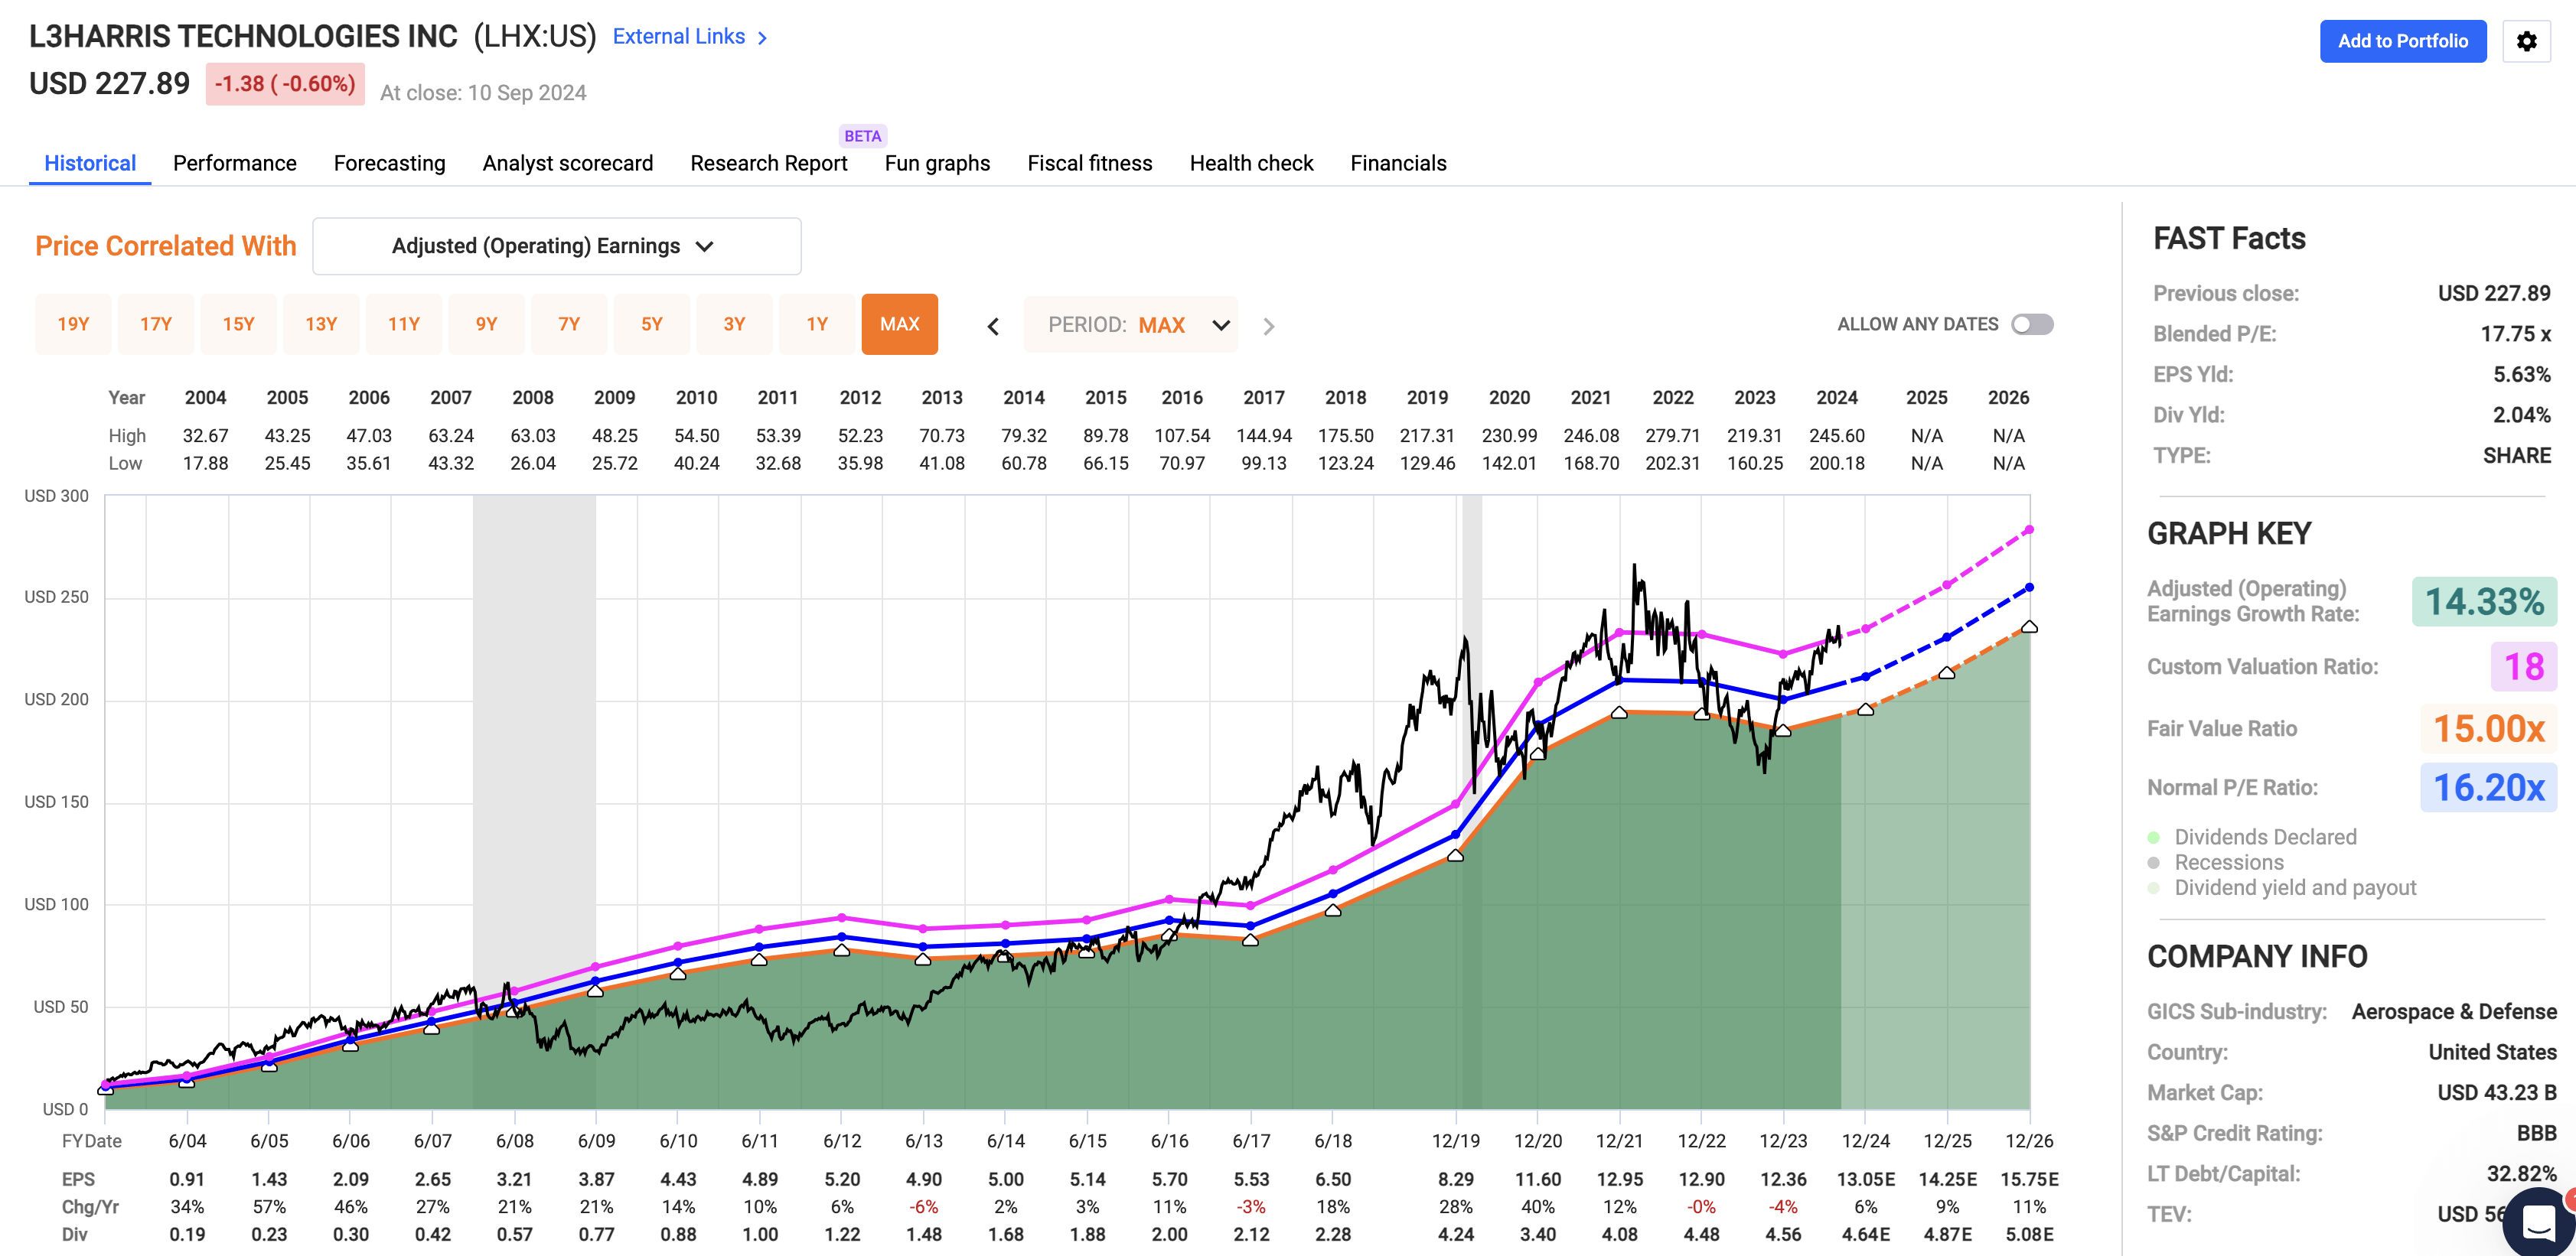The width and height of the screenshot is (2576, 1256).
Task: Open the Adjusted (Operating) Earnings dropdown
Action: coord(557,246)
